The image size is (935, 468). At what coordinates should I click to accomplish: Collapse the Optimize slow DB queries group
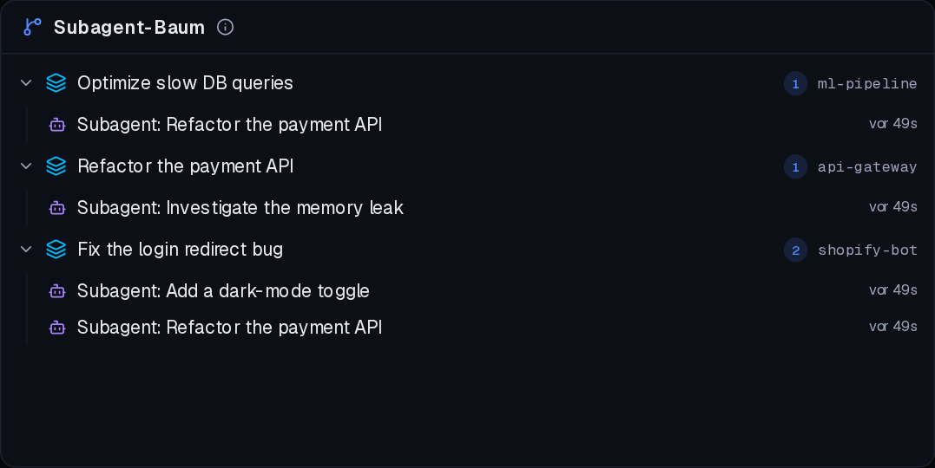click(26, 82)
